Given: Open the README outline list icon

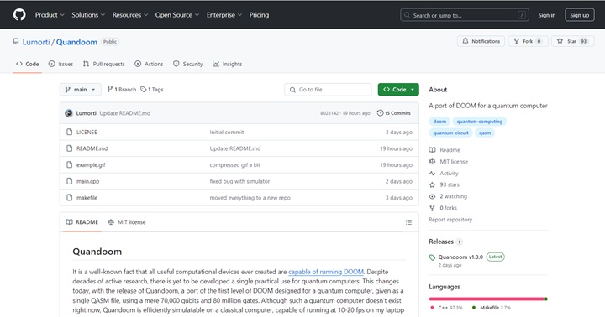Looking at the screenshot, I should [408, 222].
